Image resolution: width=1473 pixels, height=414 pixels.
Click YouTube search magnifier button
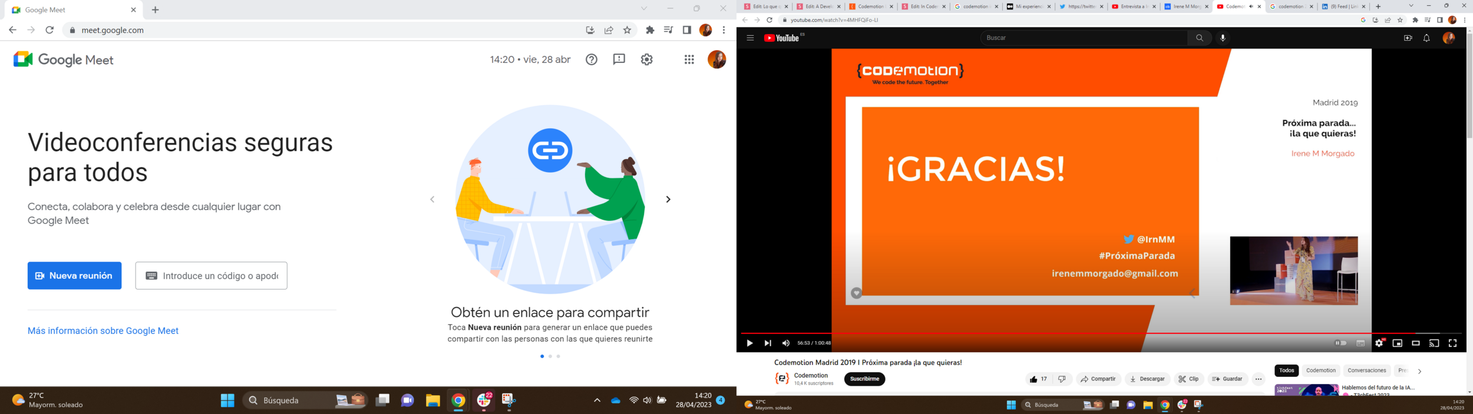pos(1200,38)
